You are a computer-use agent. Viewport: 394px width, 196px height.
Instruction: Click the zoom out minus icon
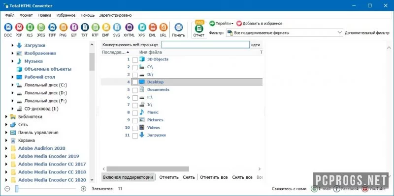pyautogui.click(x=7, y=189)
